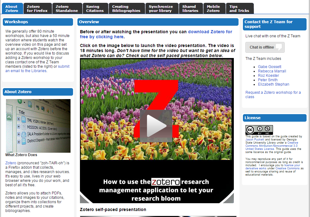Click the Zotero self-paced presentation heading

[x=113, y=209]
